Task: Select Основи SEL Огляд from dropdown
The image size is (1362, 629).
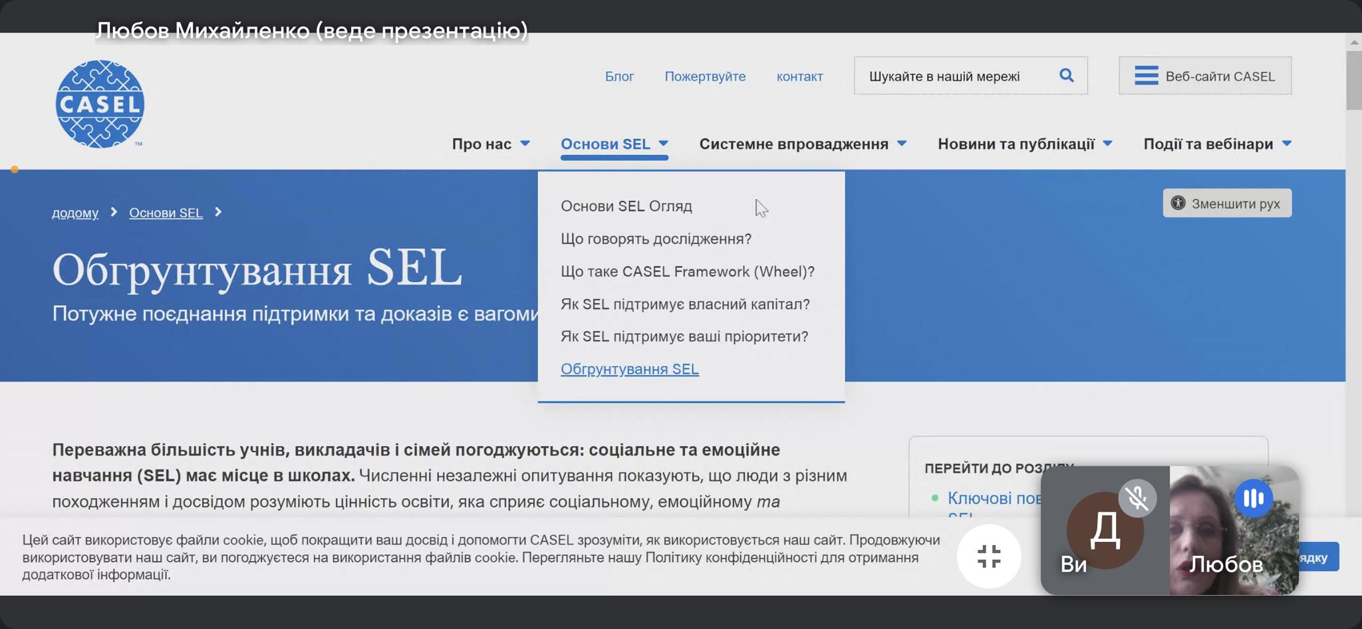Action: click(x=626, y=206)
